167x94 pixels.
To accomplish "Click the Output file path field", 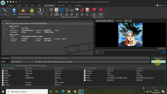I will click(x=80, y=58).
